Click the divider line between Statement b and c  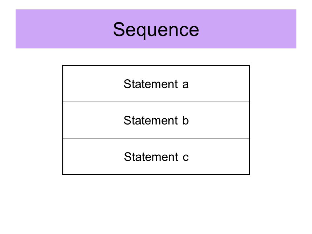pyautogui.click(x=156, y=138)
